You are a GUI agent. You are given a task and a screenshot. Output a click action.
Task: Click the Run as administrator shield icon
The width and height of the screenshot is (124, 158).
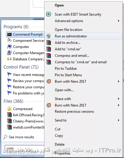[49, 36]
